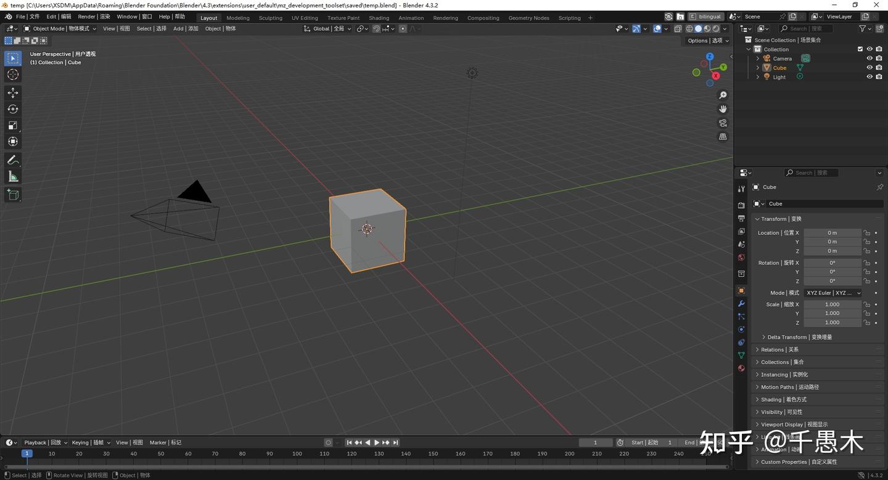Uncheck the Collection exclude checkbox

pyautogui.click(x=860, y=49)
